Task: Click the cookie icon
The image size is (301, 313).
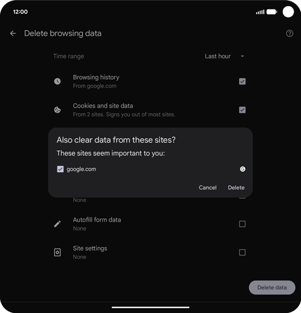Action: click(57, 110)
